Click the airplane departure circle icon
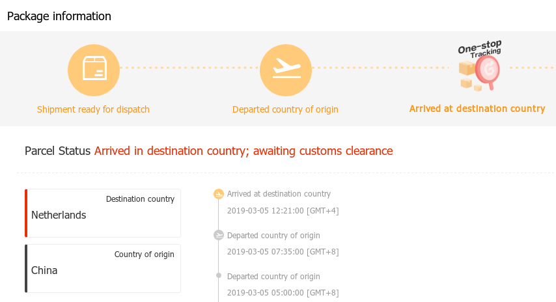Screen dimensions: 556x302 (x=285, y=68)
